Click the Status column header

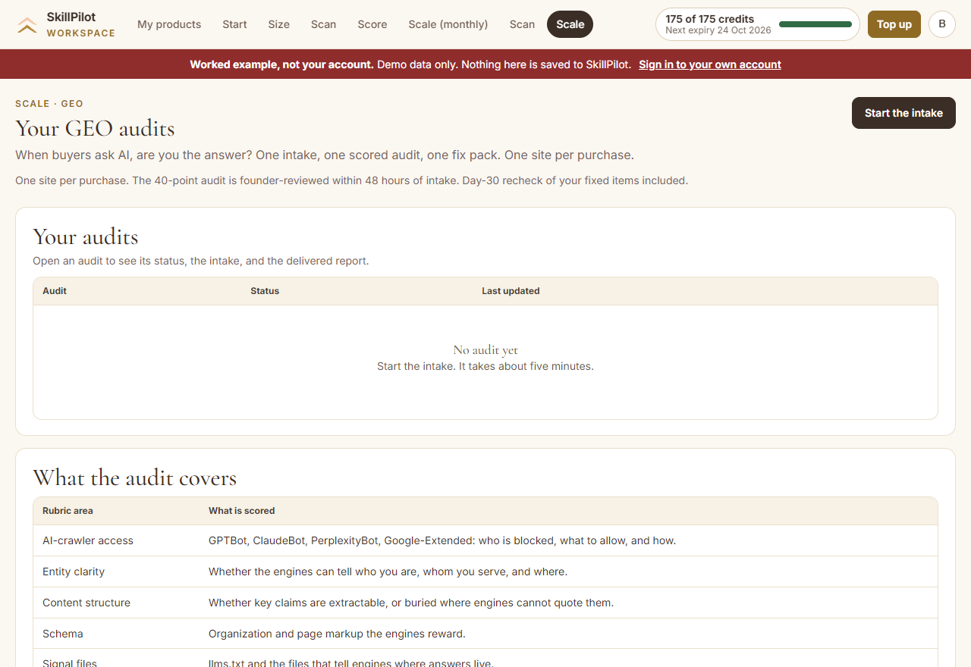[265, 291]
